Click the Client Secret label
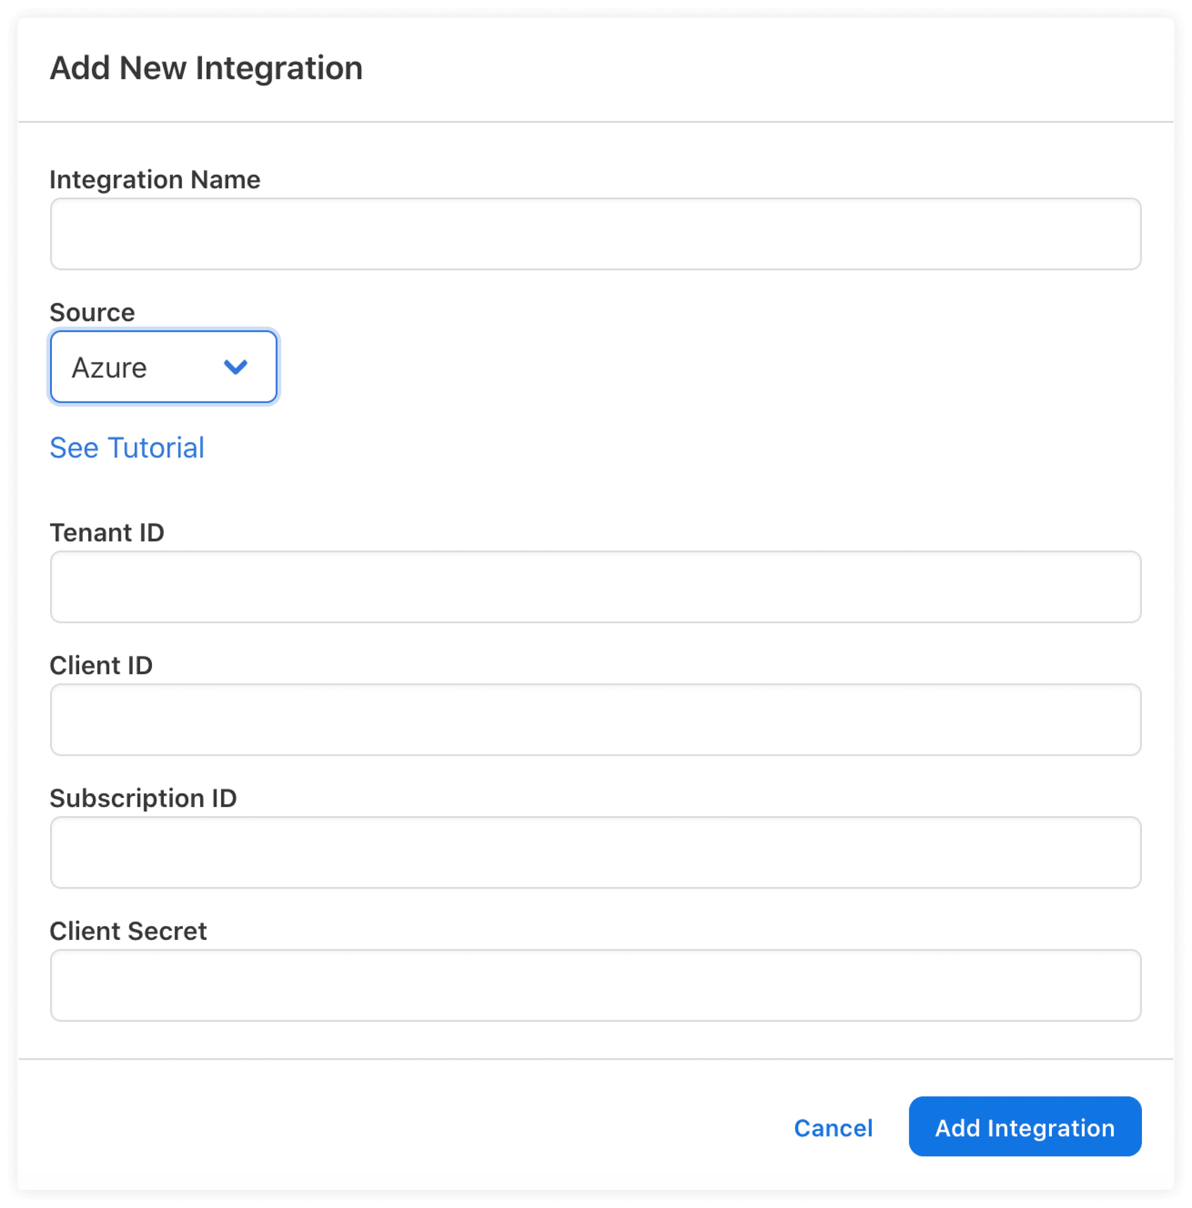 click(128, 931)
